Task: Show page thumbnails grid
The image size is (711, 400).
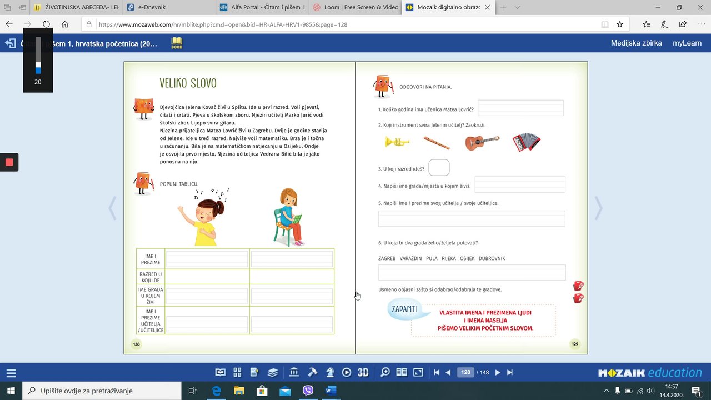Action: [x=237, y=372]
